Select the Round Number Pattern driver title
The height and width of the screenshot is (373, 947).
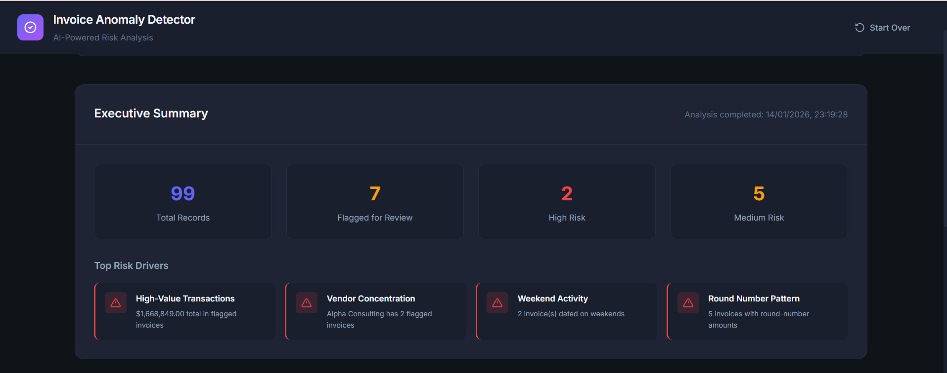click(754, 298)
